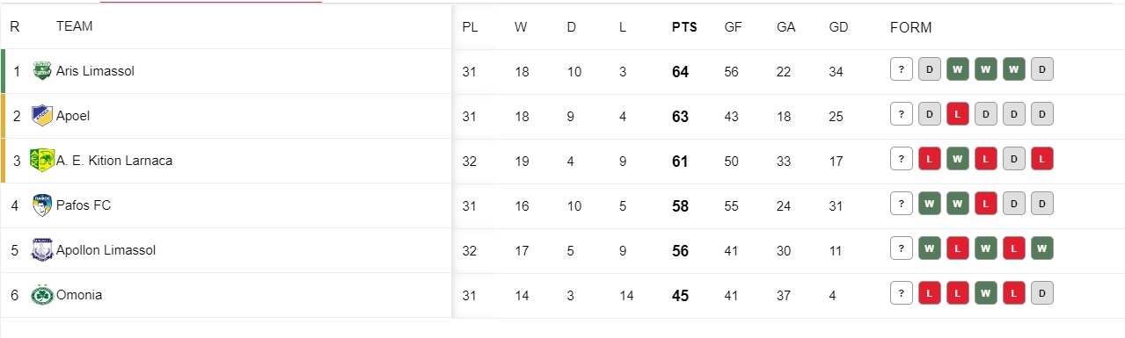Click the question mark badge in Omonia's form

tap(901, 293)
